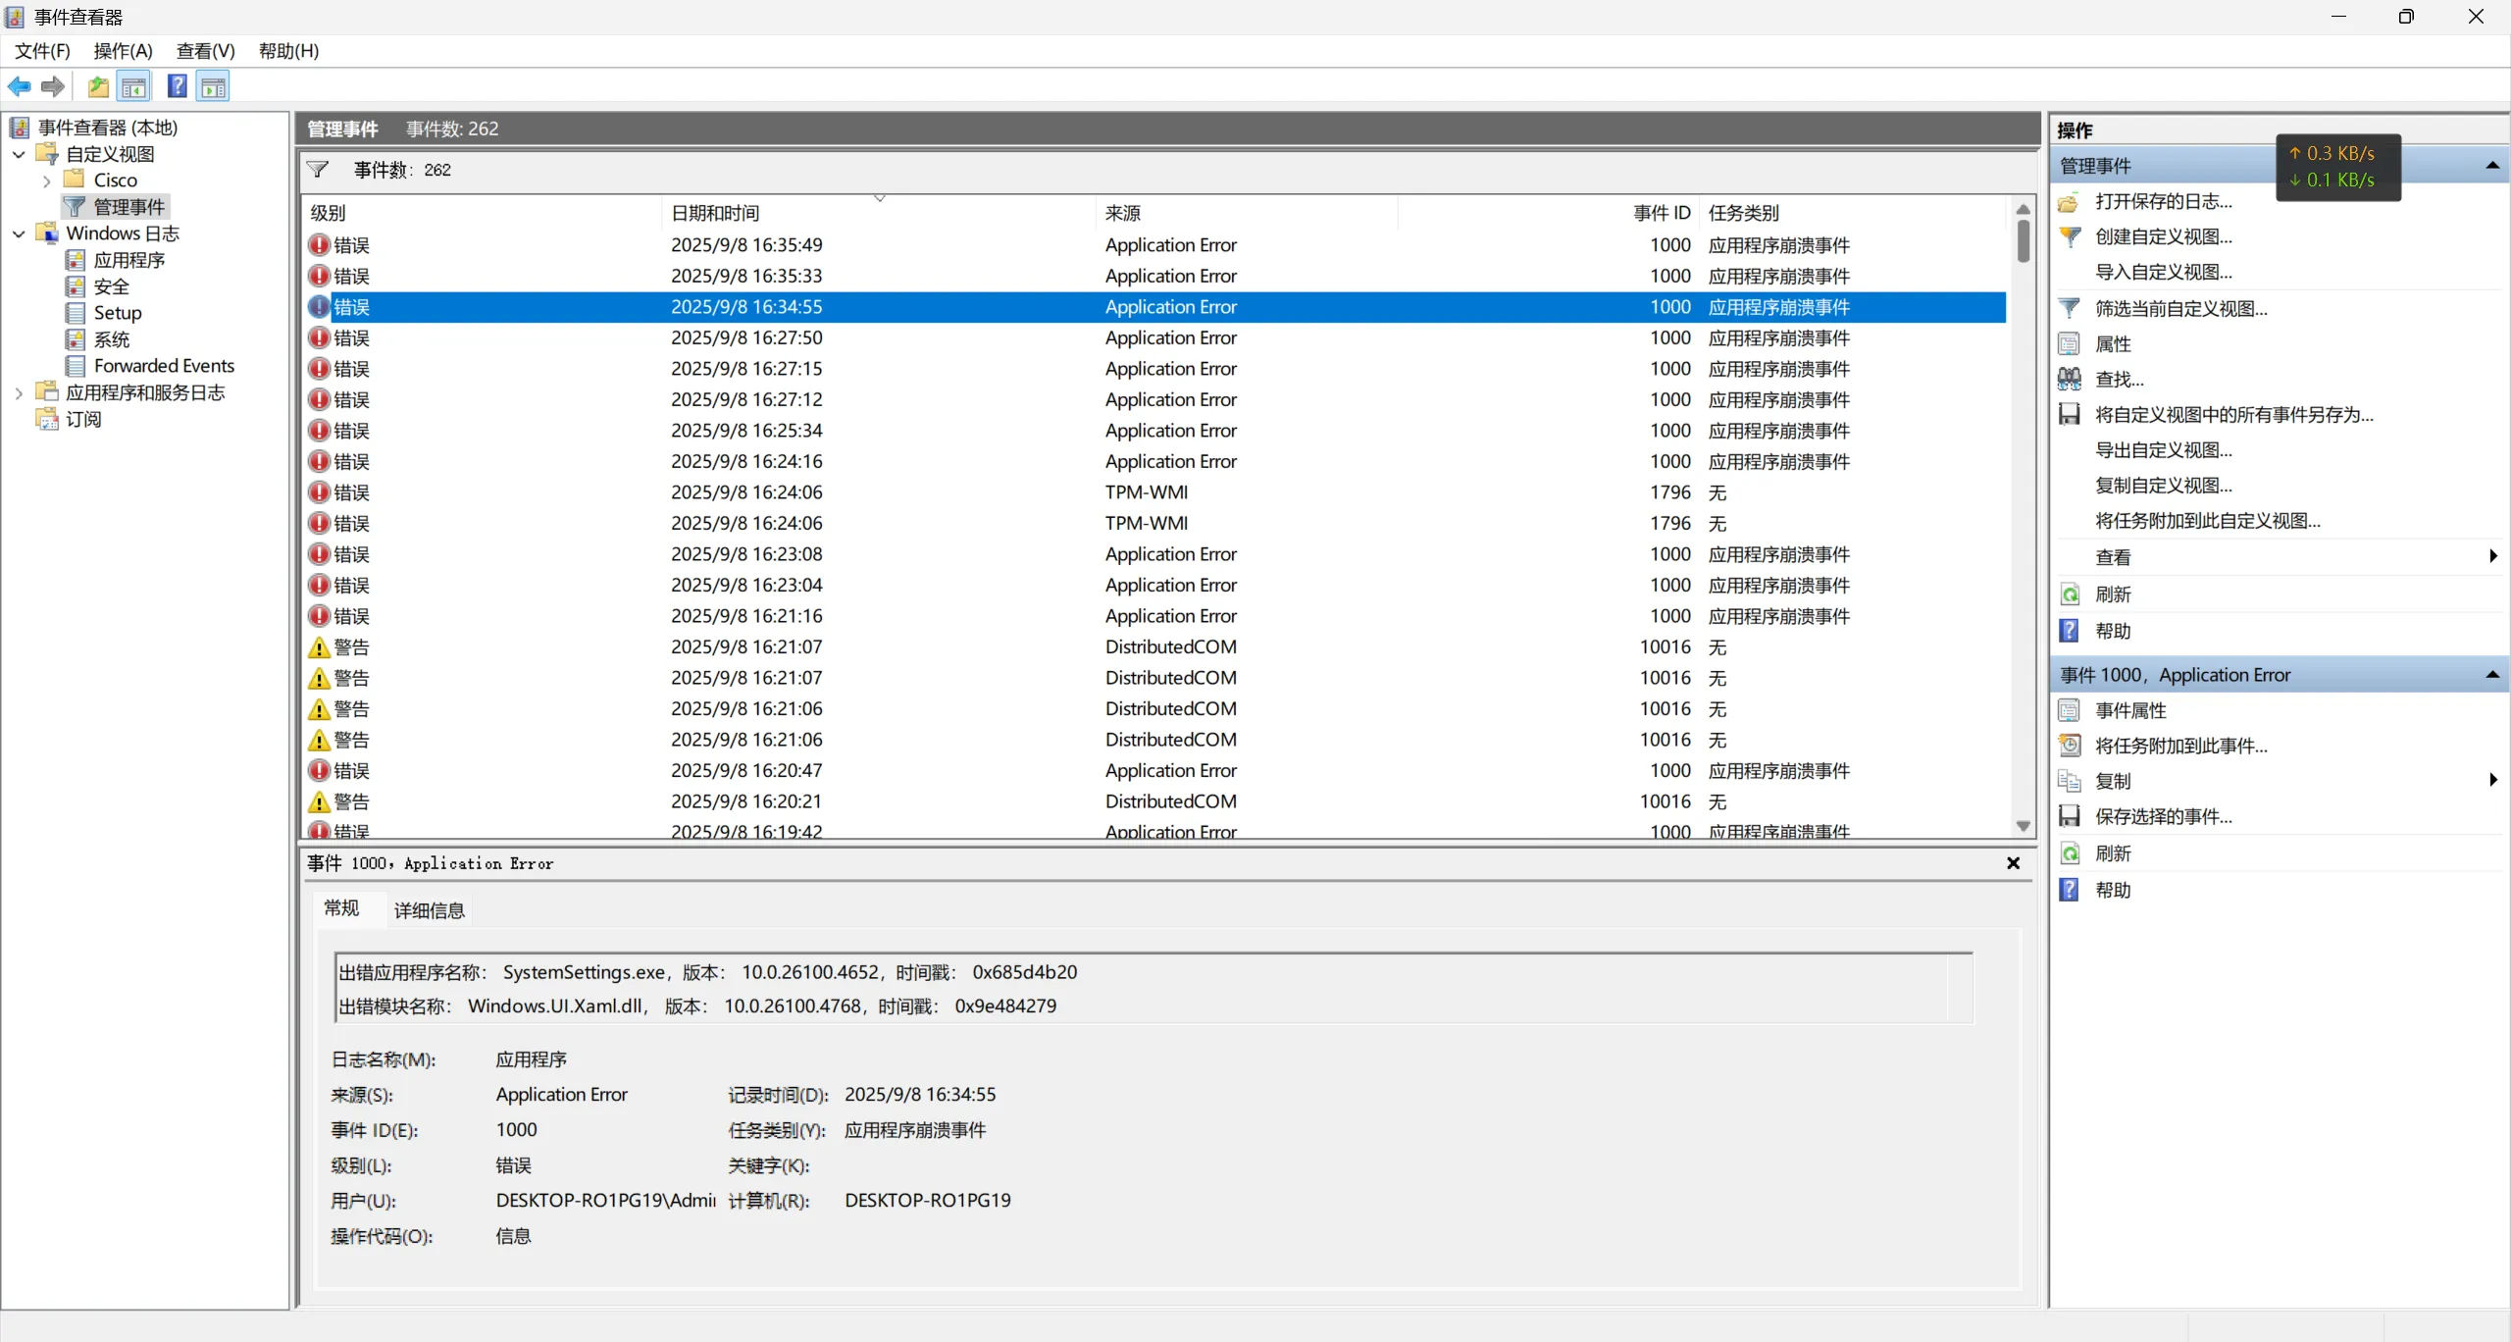Open the 操作(A) menu
2511x1342 pixels.
point(123,51)
